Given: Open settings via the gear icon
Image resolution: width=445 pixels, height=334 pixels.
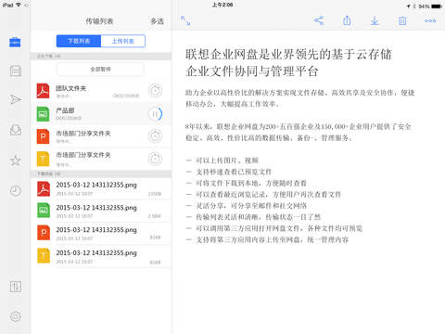Looking at the screenshot, I should pos(15,316).
